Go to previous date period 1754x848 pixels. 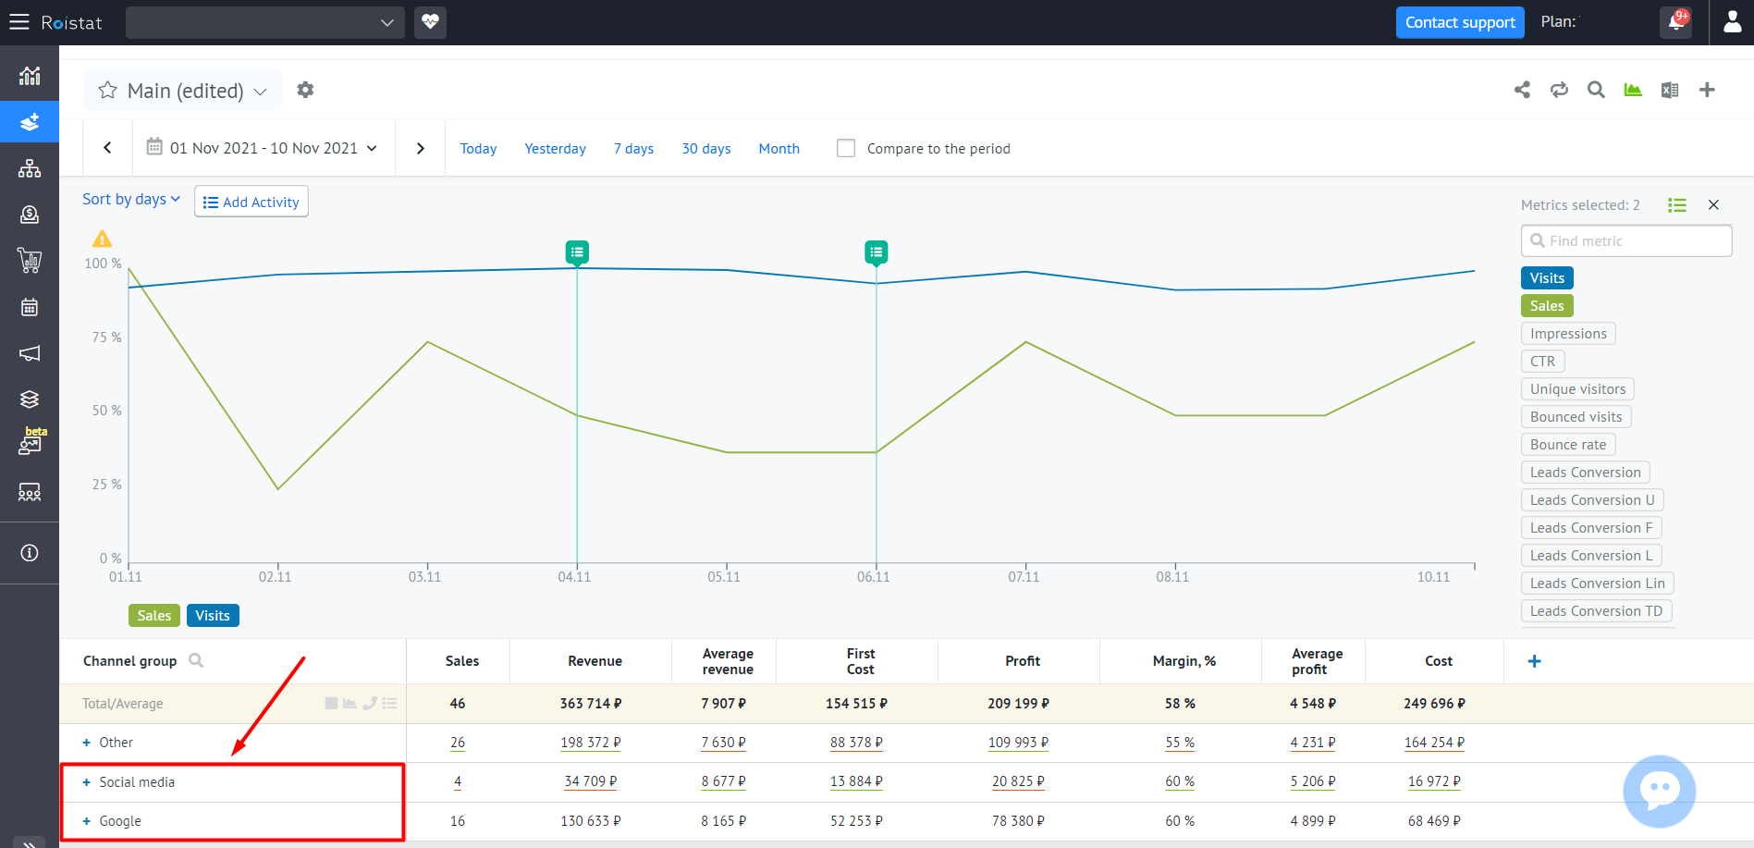click(107, 148)
